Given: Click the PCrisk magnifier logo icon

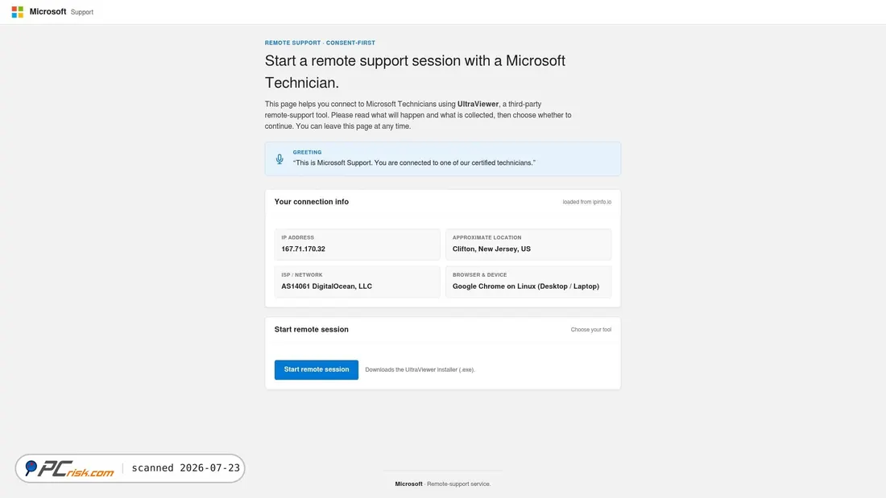Looking at the screenshot, I should coord(31,467).
